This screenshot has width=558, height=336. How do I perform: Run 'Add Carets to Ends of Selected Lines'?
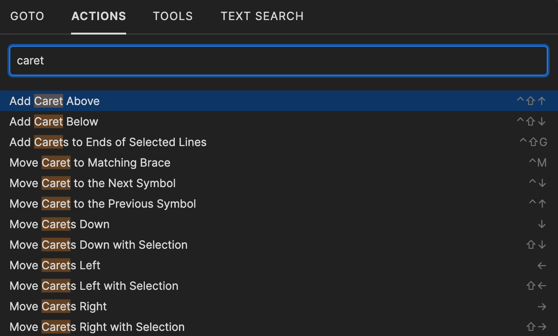point(279,142)
